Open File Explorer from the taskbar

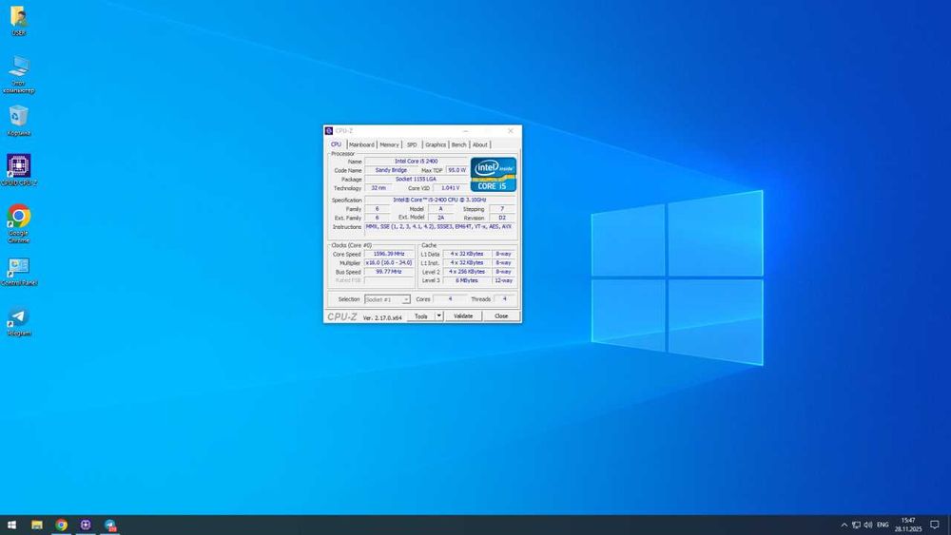click(x=37, y=525)
